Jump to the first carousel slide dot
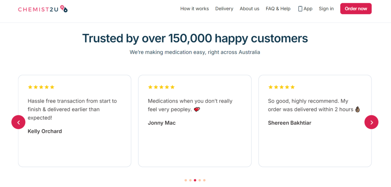 coord(186,180)
